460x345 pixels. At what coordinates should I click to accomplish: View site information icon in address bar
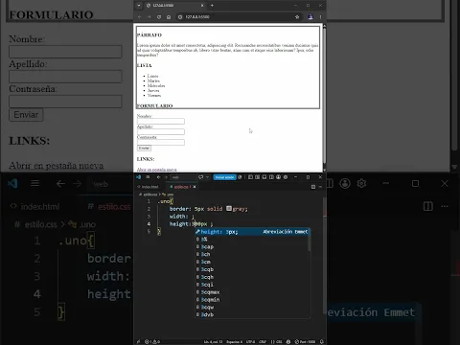pyautogui.click(x=180, y=17)
